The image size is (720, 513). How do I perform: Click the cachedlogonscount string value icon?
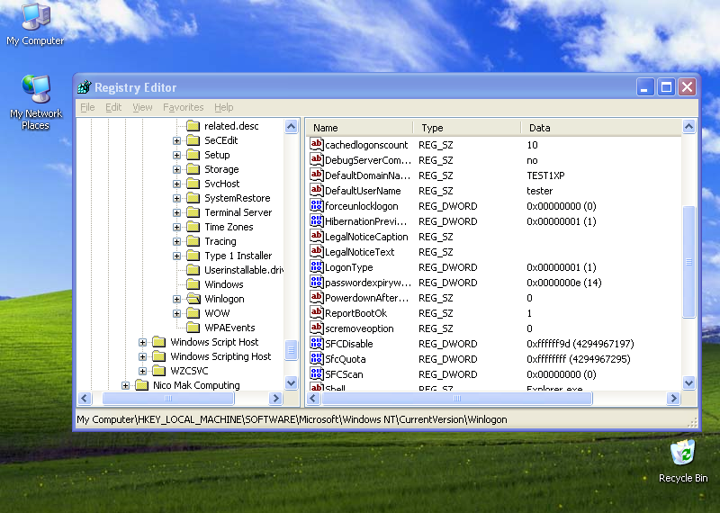317,144
